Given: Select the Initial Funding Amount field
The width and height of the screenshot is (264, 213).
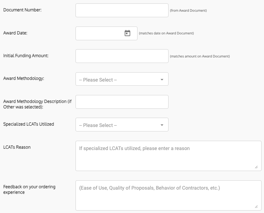Looking at the screenshot, I should [x=122, y=56].
